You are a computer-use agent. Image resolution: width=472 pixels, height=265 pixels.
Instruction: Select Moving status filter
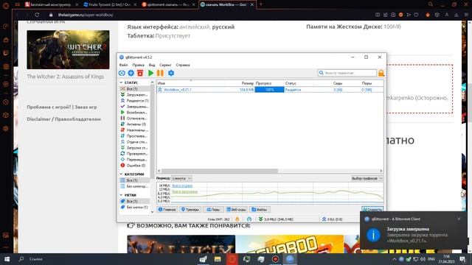click(134, 160)
